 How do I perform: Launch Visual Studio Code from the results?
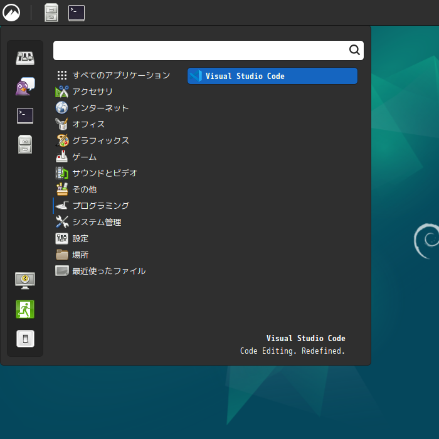pyautogui.click(x=272, y=76)
